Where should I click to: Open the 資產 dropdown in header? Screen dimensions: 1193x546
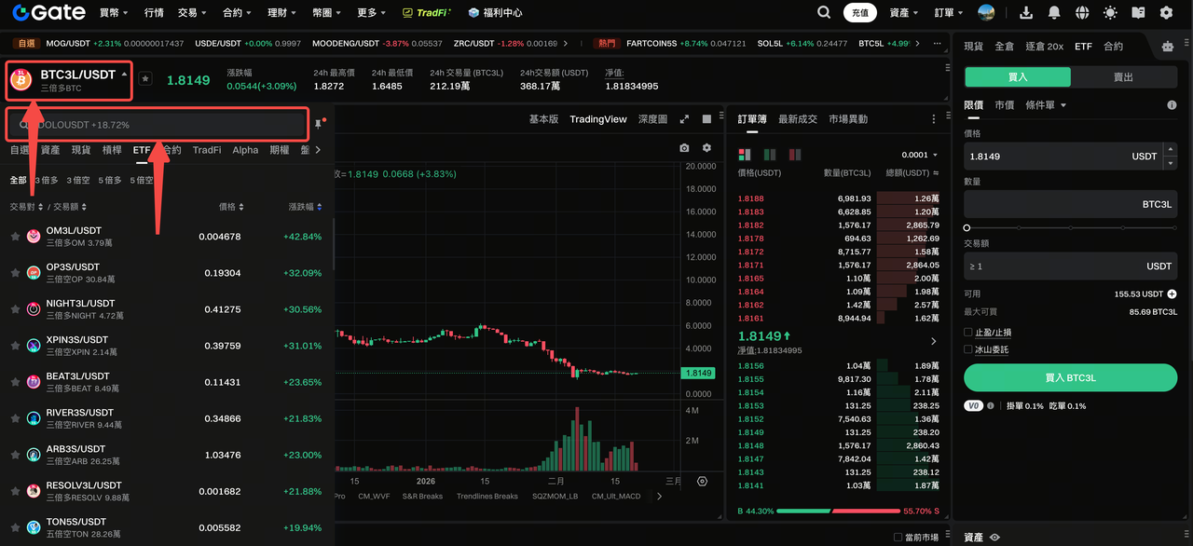(x=903, y=13)
